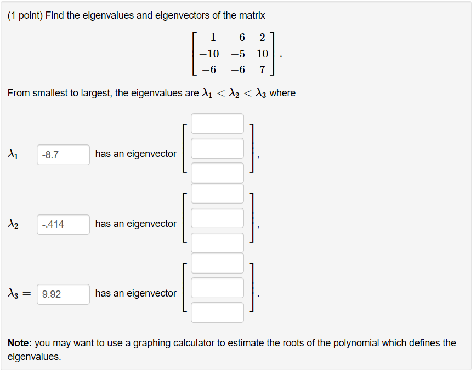Select the middle entry of λ3's eigenvector

click(217, 287)
